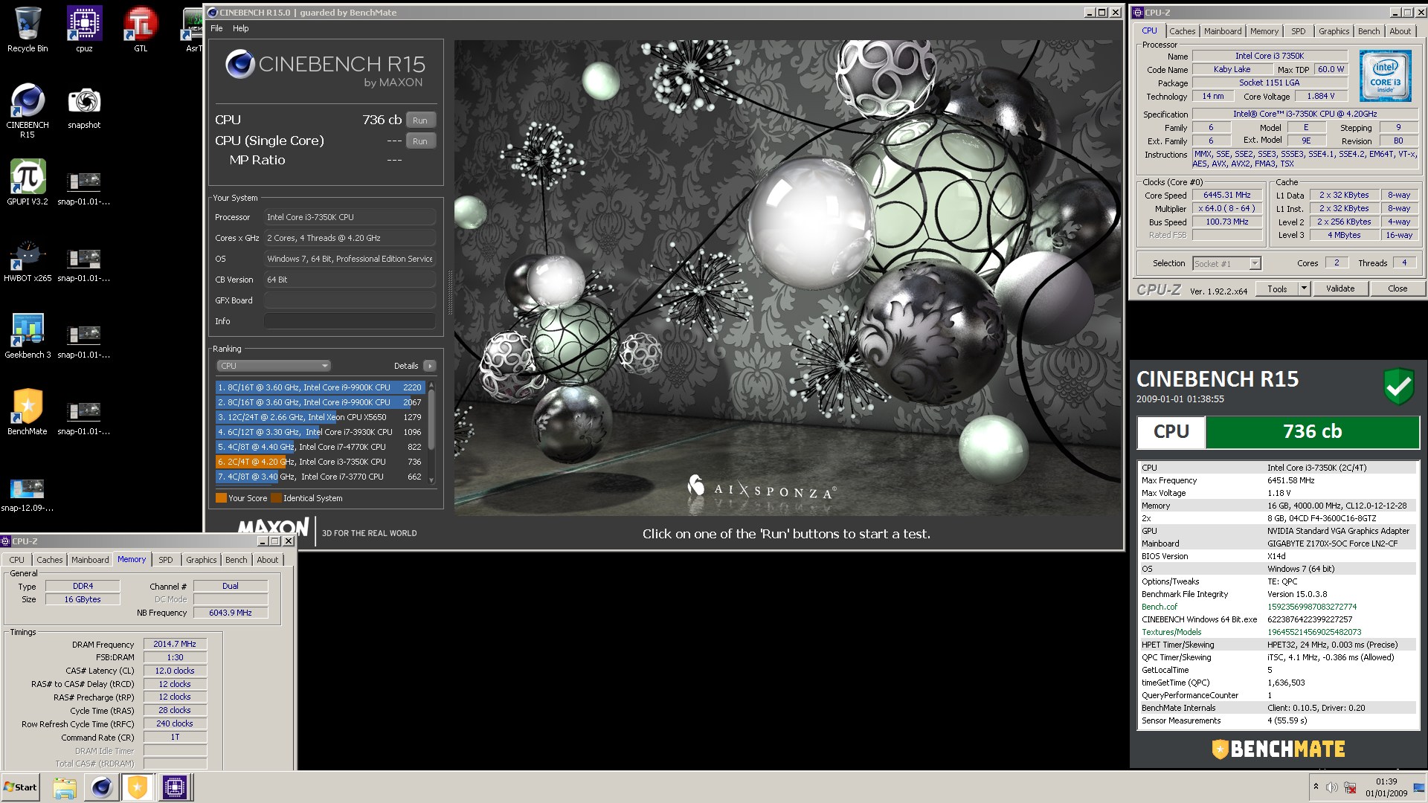Viewport: 1428px width, 803px height.
Task: Open snap-01.01 file beside HWBOT x265
Action: click(84, 266)
